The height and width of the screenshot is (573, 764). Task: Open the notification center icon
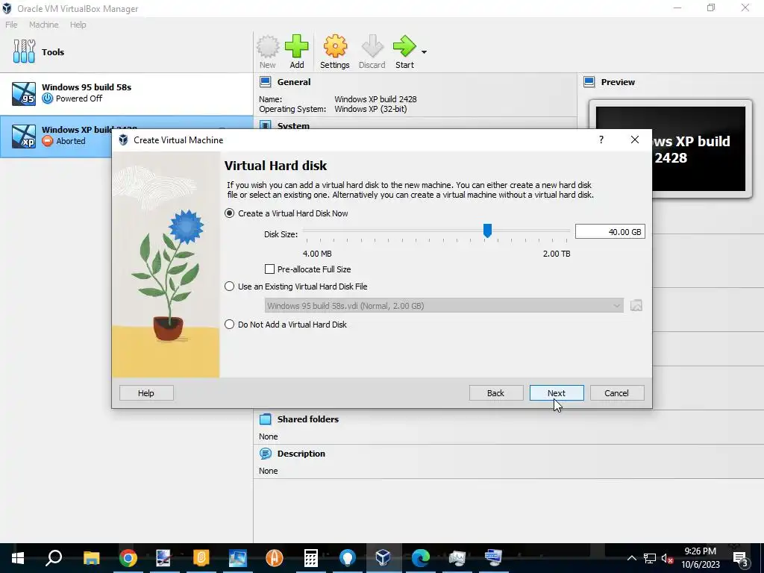coord(740,558)
